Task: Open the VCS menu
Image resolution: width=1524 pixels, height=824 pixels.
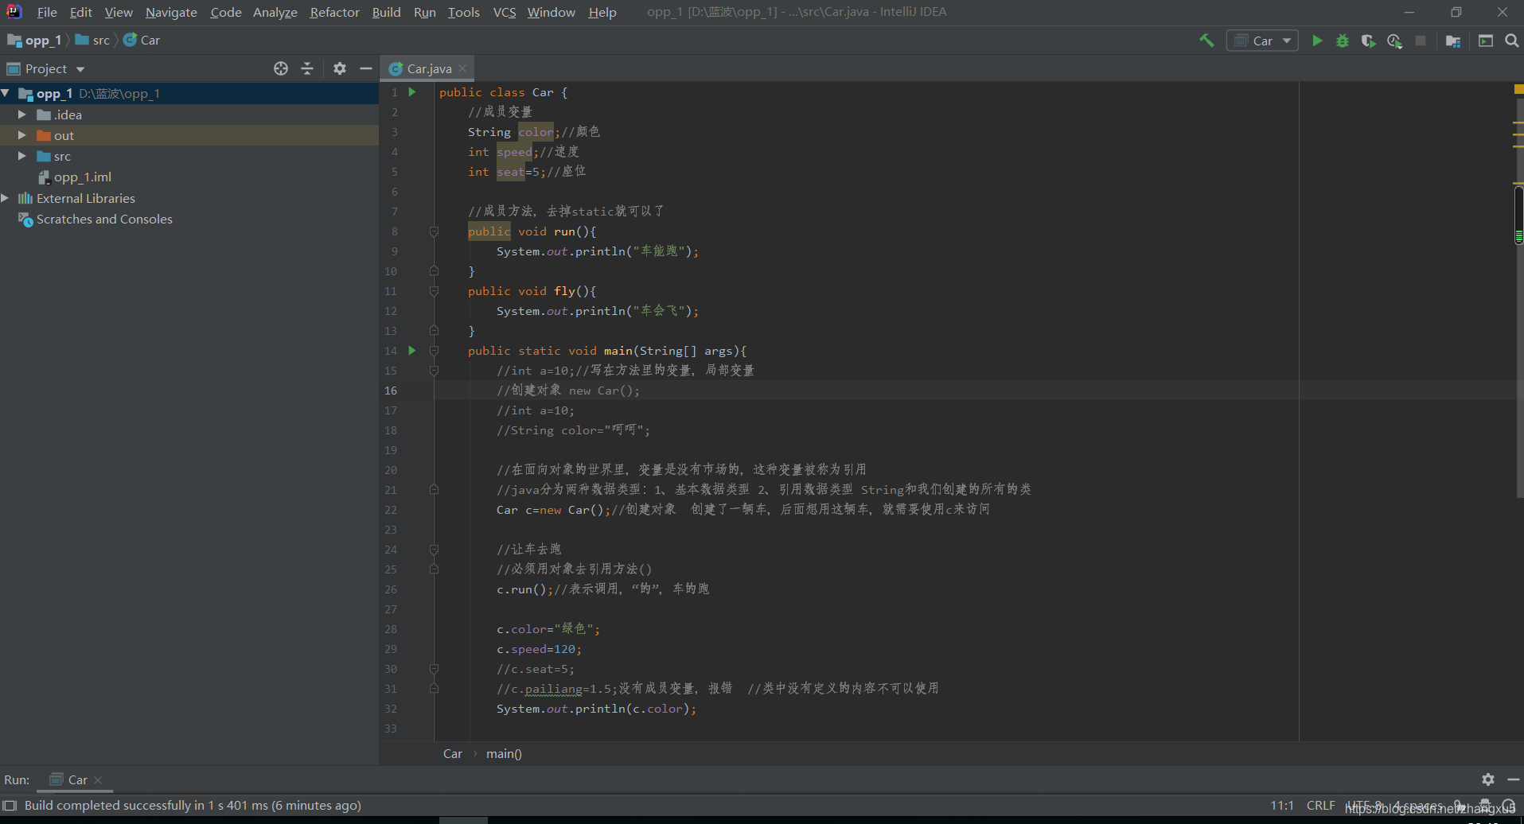Action: [x=505, y=12]
